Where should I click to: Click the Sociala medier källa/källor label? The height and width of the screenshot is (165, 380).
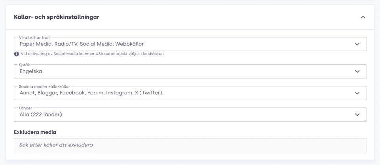[44, 86]
